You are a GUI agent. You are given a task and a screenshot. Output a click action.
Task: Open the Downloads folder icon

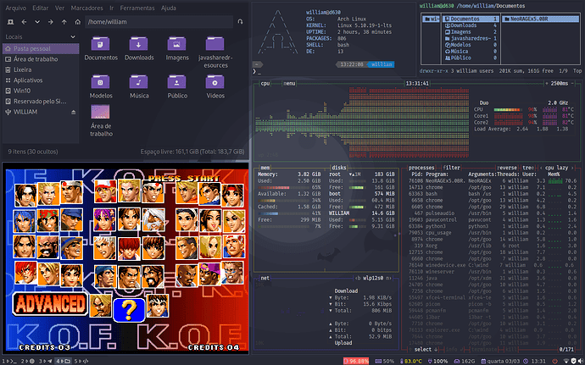tap(139, 44)
